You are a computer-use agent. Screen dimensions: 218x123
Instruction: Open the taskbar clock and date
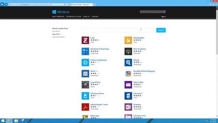pyautogui.click(x=213, y=121)
